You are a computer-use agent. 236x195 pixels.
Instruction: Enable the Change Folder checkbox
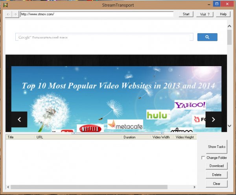coord(203,158)
